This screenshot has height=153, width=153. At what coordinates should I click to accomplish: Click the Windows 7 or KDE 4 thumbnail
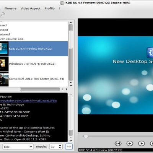[4, 63]
